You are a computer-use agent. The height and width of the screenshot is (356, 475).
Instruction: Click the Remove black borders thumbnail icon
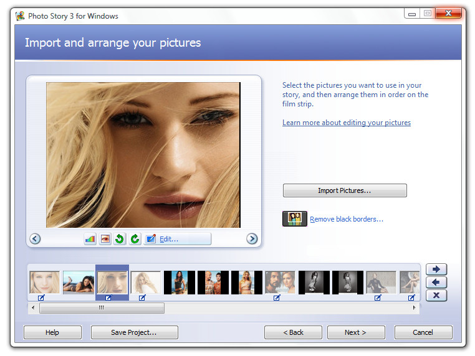point(295,218)
